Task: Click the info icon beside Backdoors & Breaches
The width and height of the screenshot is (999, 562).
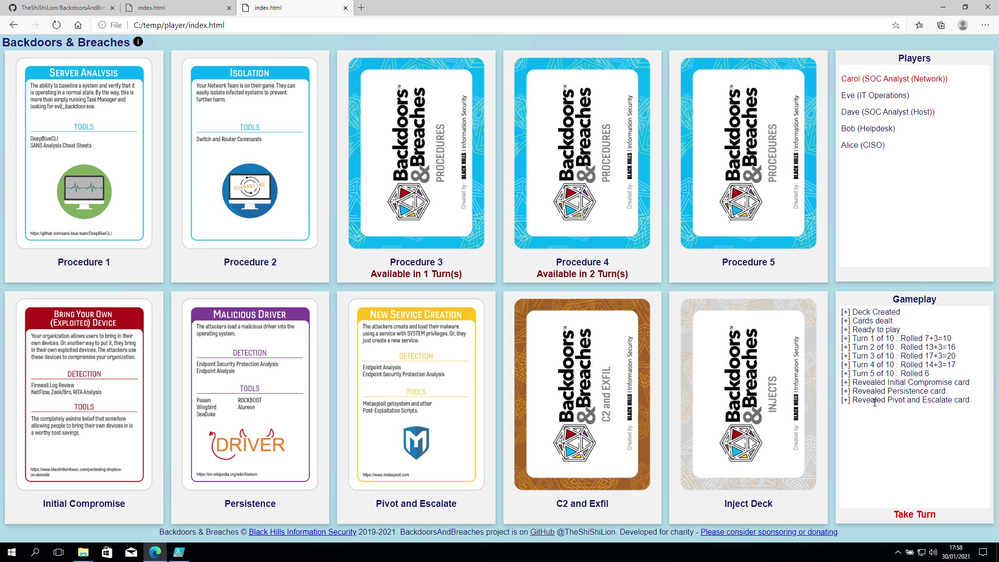Action: (138, 42)
